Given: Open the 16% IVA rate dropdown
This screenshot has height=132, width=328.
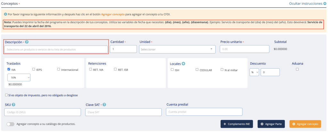Looking at the screenshot, I should pos(19,77).
